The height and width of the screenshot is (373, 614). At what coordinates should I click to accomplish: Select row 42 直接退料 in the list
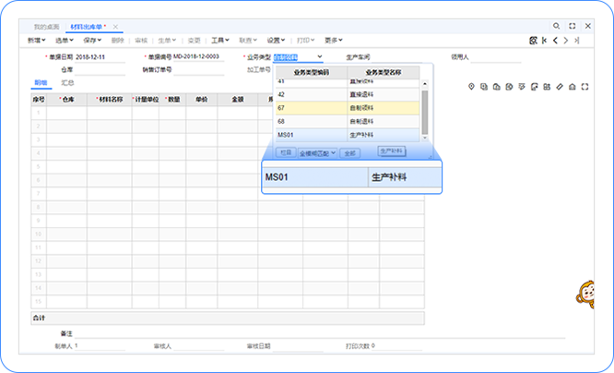click(348, 94)
